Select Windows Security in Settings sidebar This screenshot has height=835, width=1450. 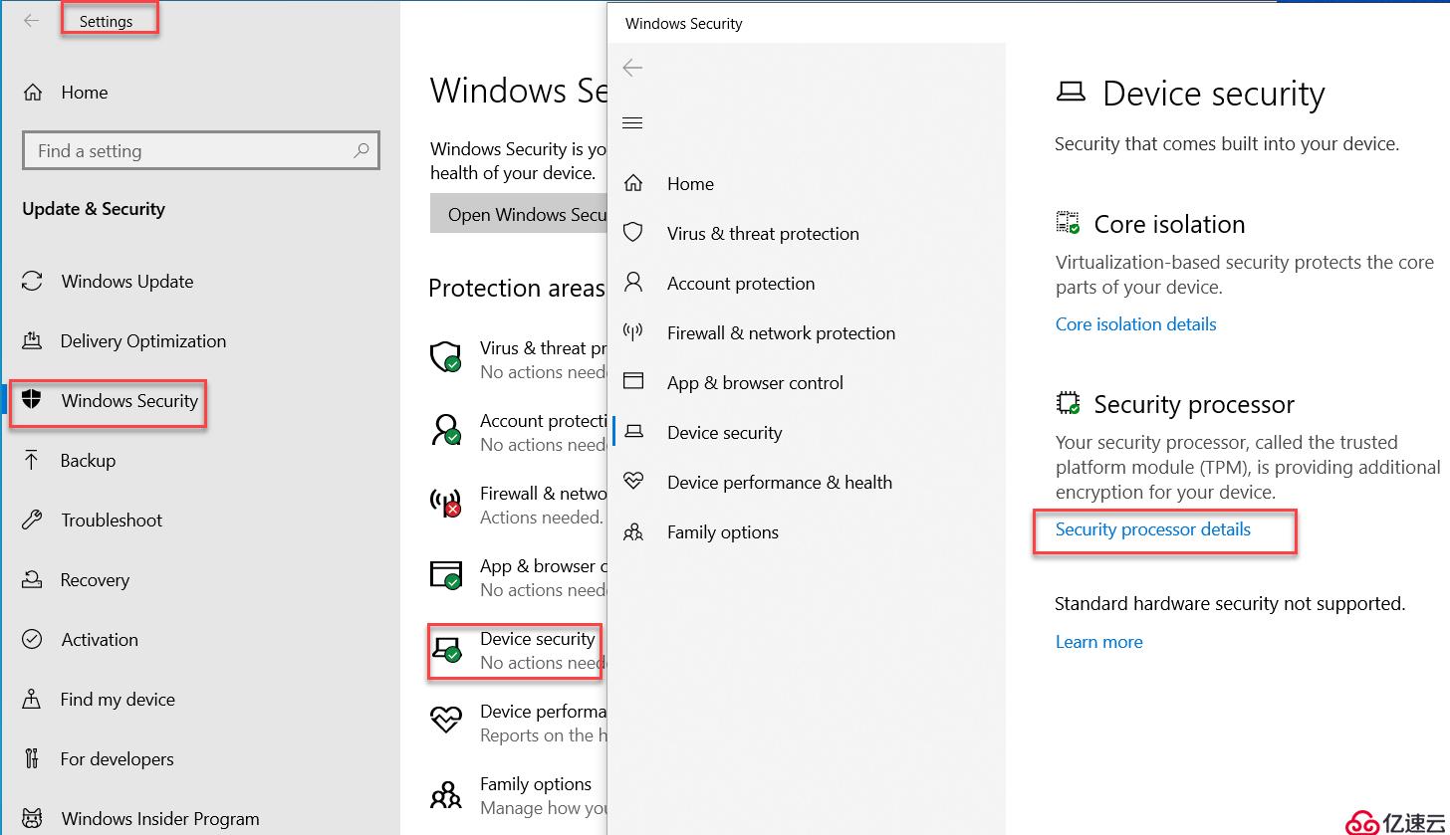click(x=129, y=401)
